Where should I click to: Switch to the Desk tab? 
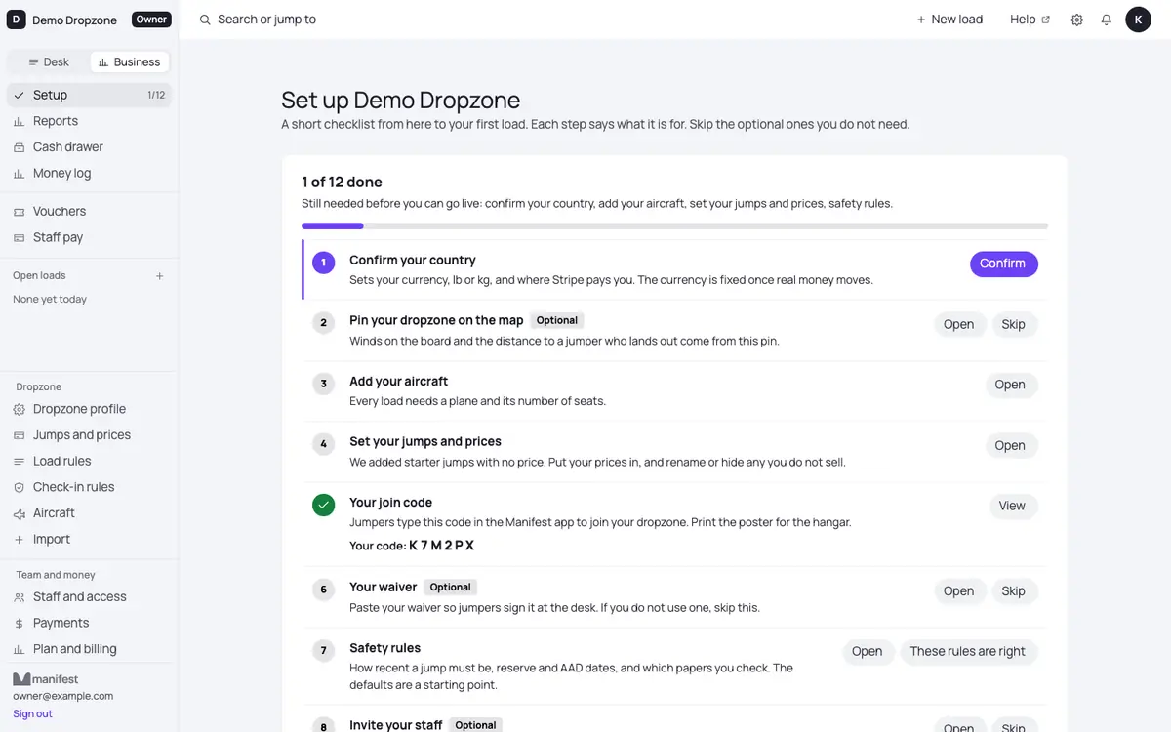click(49, 62)
